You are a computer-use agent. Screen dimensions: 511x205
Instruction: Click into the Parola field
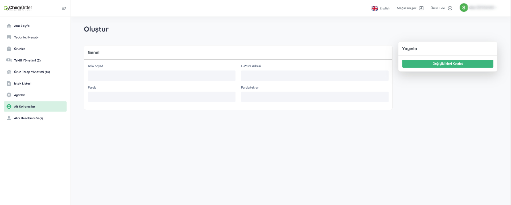pos(162,97)
